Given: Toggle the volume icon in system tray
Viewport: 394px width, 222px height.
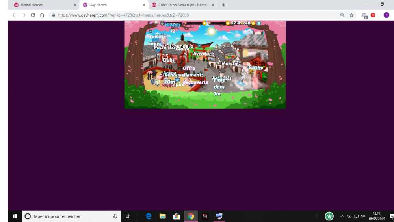Looking at the screenshot, I should (x=362, y=216).
